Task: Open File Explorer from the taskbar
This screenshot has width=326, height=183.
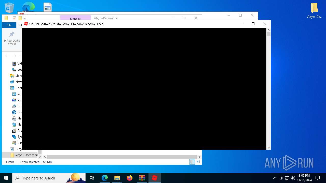Action: coord(117,178)
